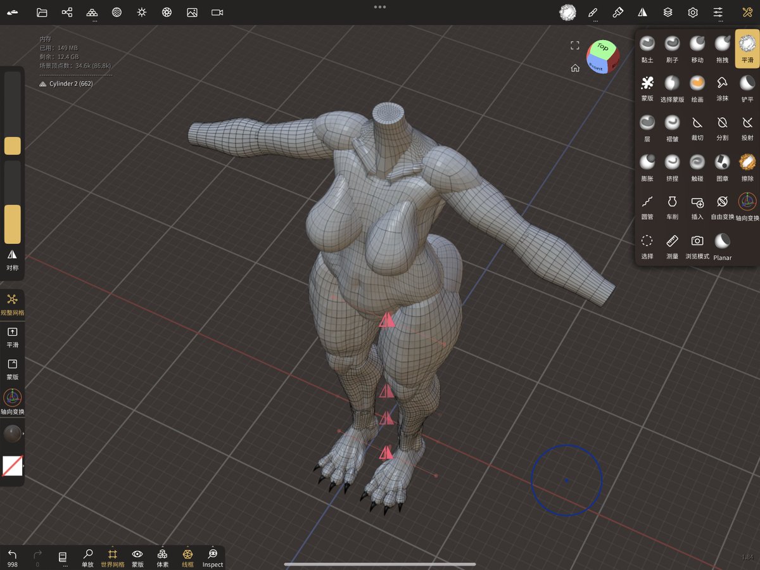Pick the 涂抹 (Smudge) tool

(x=723, y=88)
